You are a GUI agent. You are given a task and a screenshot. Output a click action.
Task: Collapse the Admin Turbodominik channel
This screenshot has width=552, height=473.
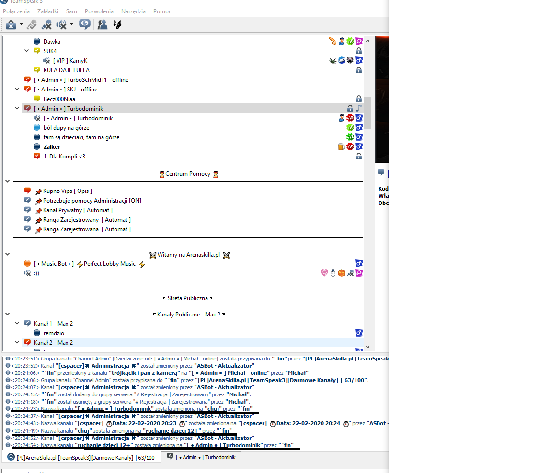[x=17, y=108]
